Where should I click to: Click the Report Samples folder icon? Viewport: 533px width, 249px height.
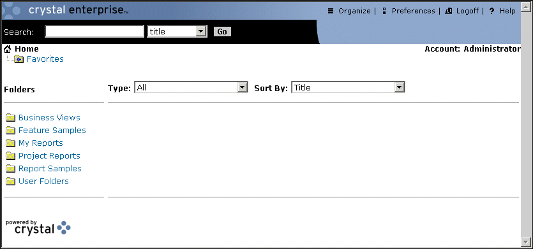[11, 169]
